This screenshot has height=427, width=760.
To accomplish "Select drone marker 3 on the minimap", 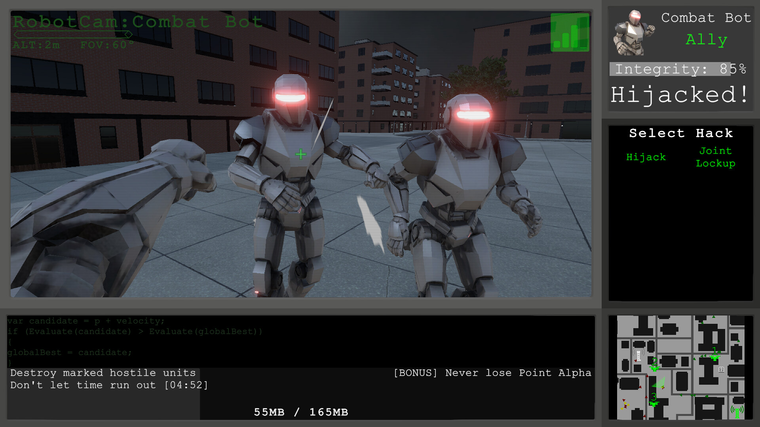I will click(654, 404).
